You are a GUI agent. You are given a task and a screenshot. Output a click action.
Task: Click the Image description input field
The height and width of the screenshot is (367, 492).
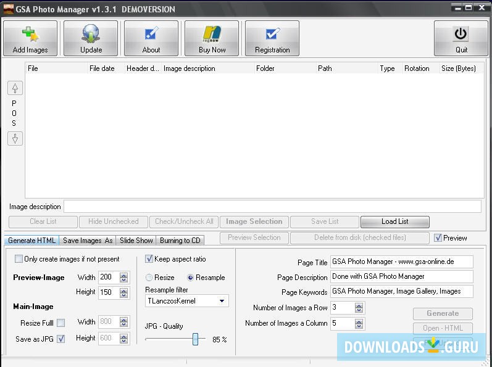(x=272, y=207)
